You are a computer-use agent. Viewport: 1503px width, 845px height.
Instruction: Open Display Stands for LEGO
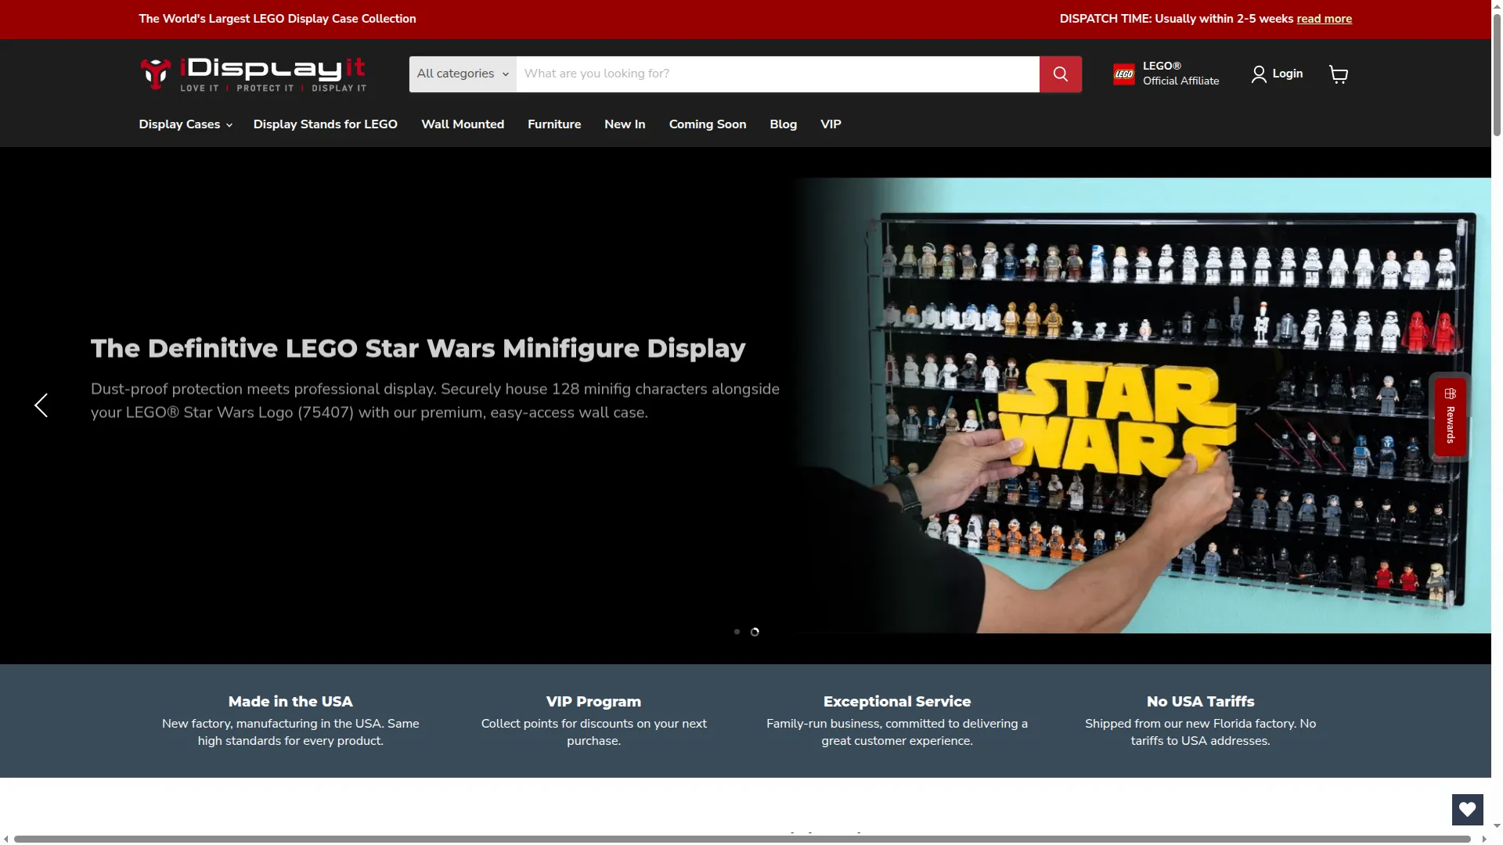pyautogui.click(x=326, y=124)
